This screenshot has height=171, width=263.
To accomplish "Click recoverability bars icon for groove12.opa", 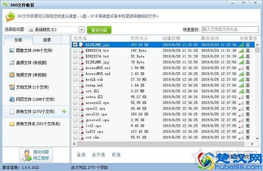I will tap(241, 120).
